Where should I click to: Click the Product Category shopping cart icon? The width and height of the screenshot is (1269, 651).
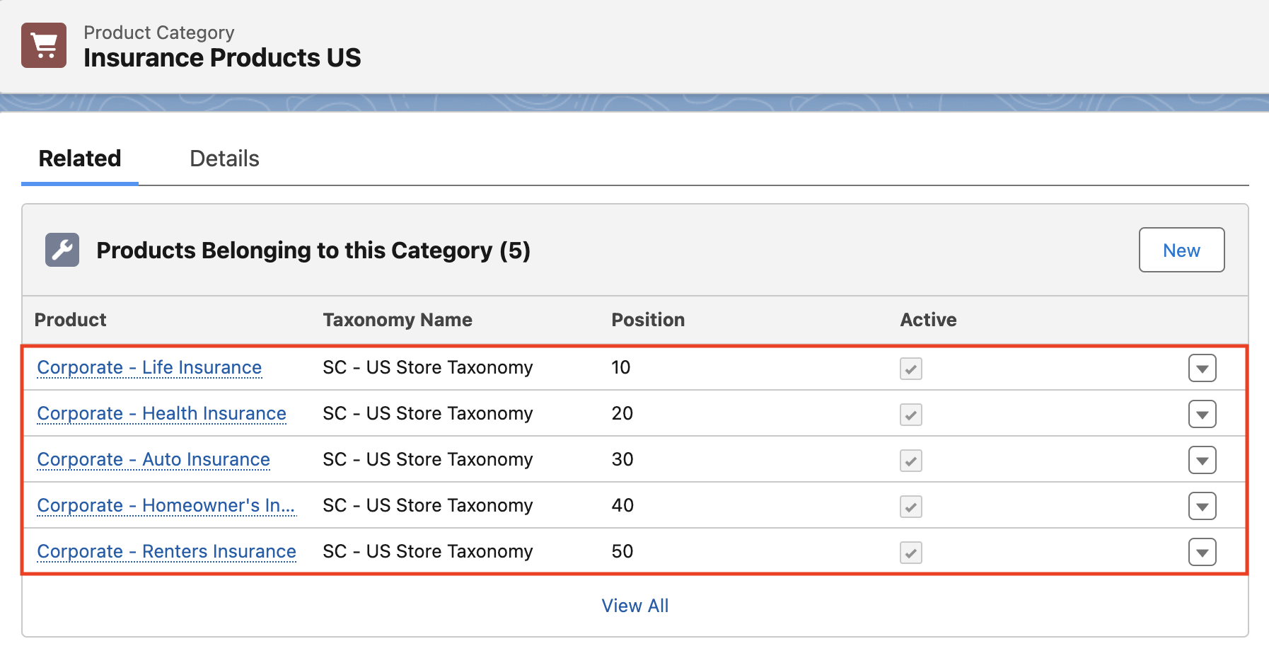pyautogui.click(x=44, y=45)
